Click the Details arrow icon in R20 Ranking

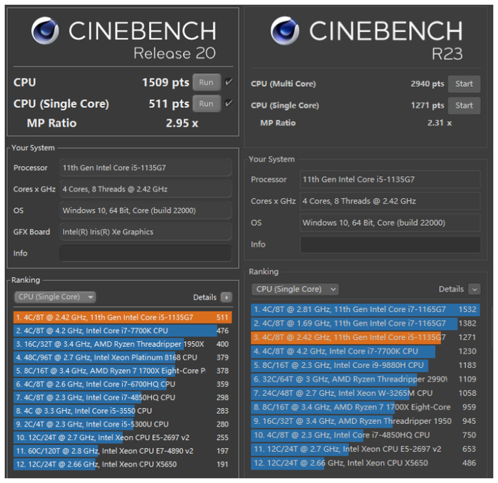click(x=226, y=297)
